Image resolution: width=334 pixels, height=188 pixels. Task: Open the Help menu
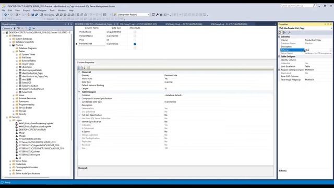pyautogui.click(x=71, y=10)
